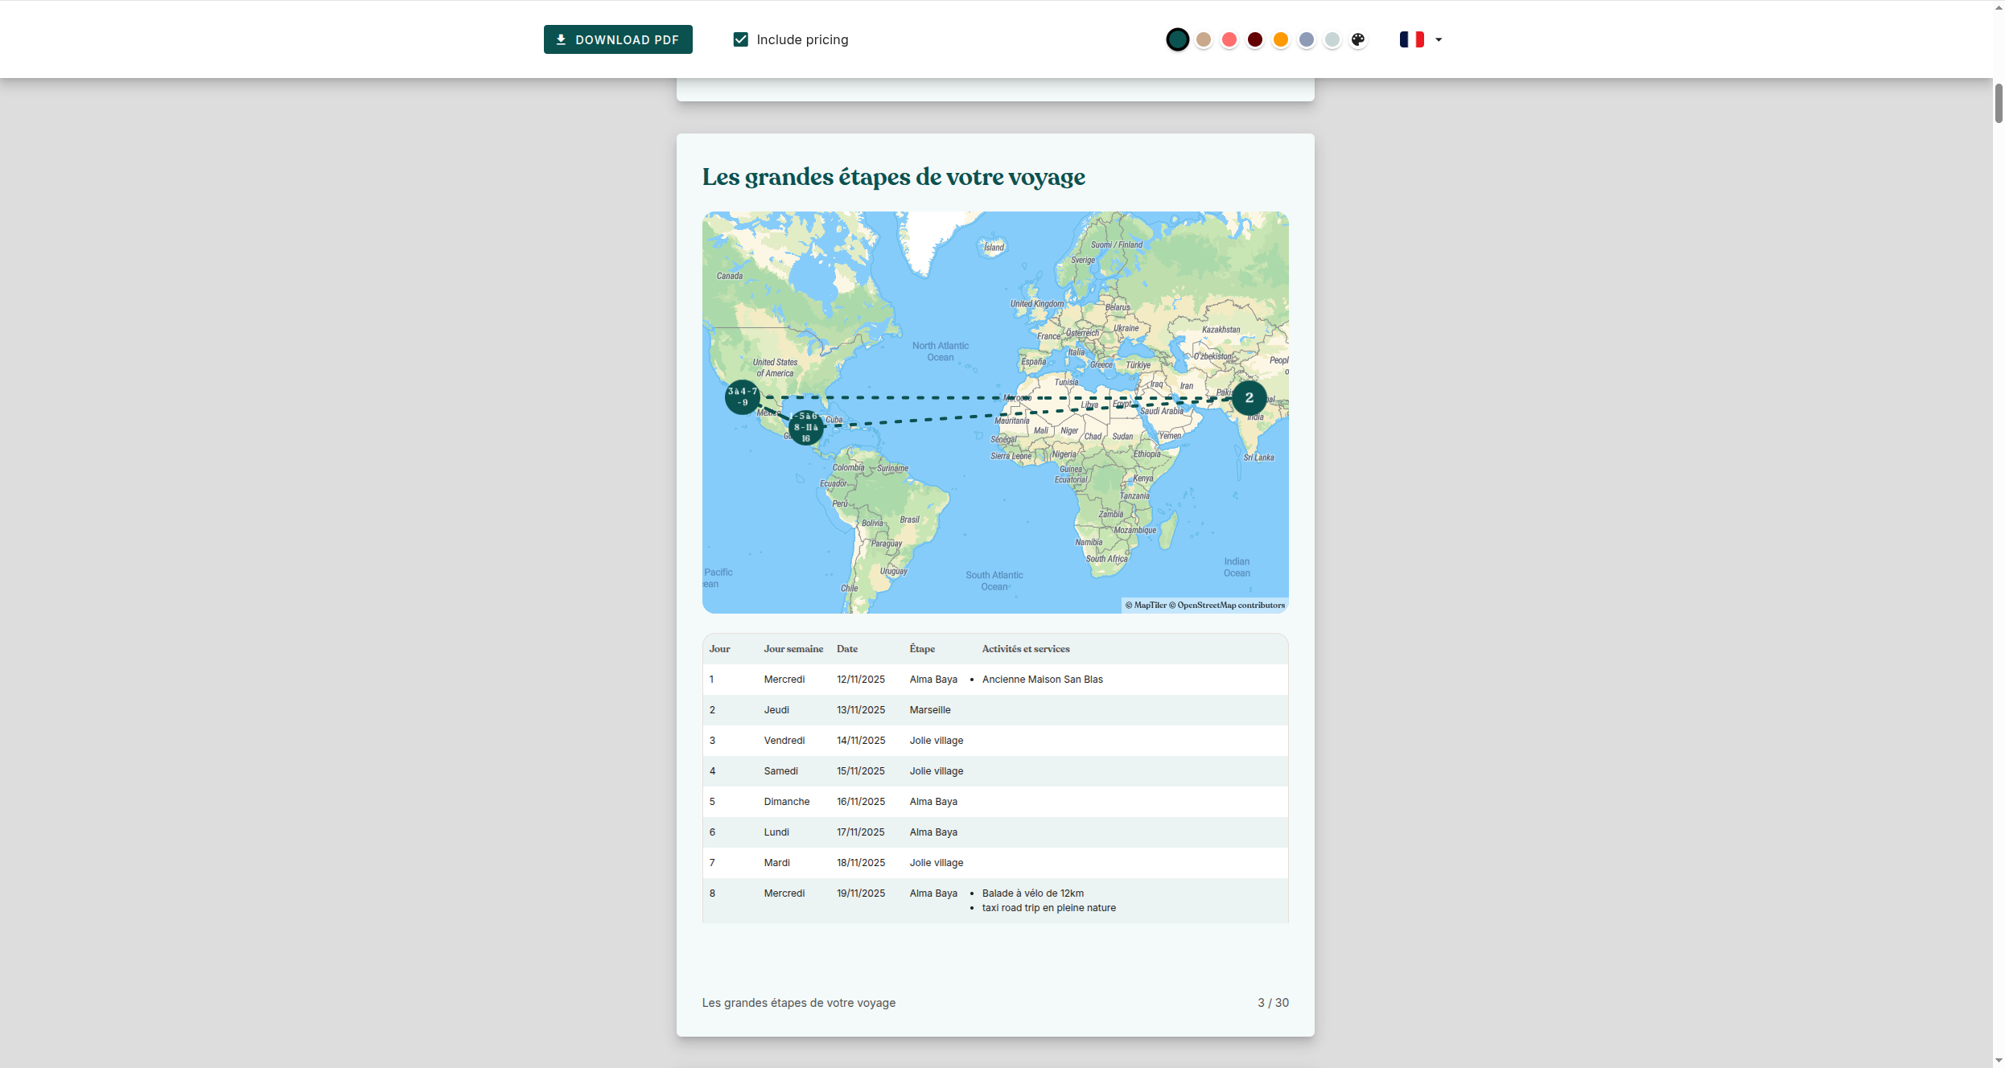Click the vertical scrollbar thumb
2005x1068 pixels.
click(x=1999, y=102)
